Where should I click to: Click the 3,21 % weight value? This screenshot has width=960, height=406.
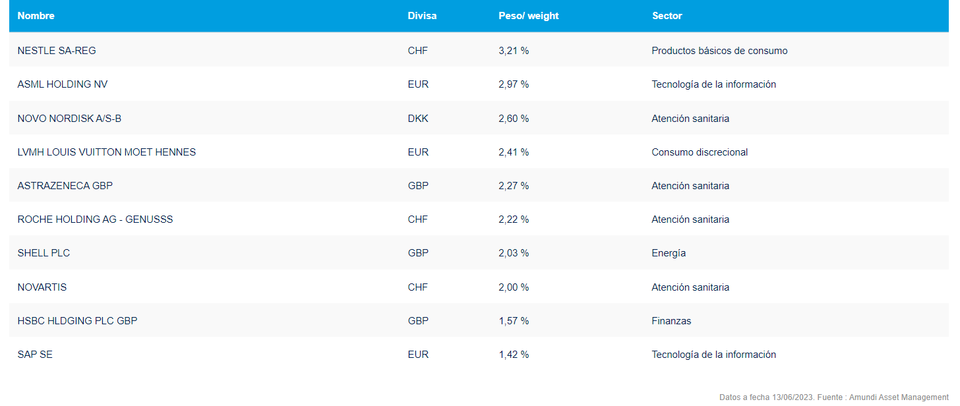tap(514, 51)
